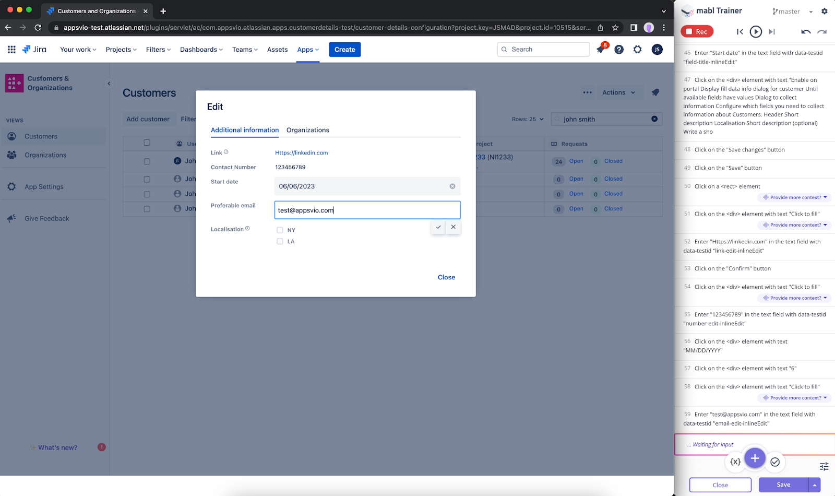Click the Jira Search box

[x=543, y=50]
